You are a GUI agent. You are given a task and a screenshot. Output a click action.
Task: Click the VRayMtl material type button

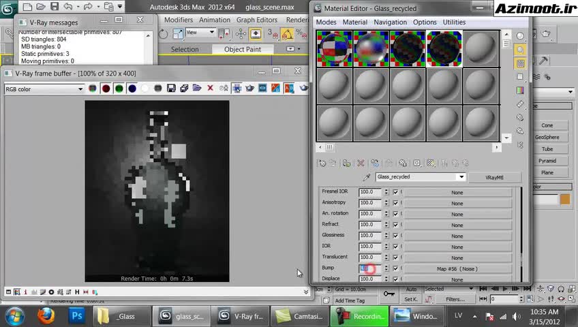click(x=494, y=177)
